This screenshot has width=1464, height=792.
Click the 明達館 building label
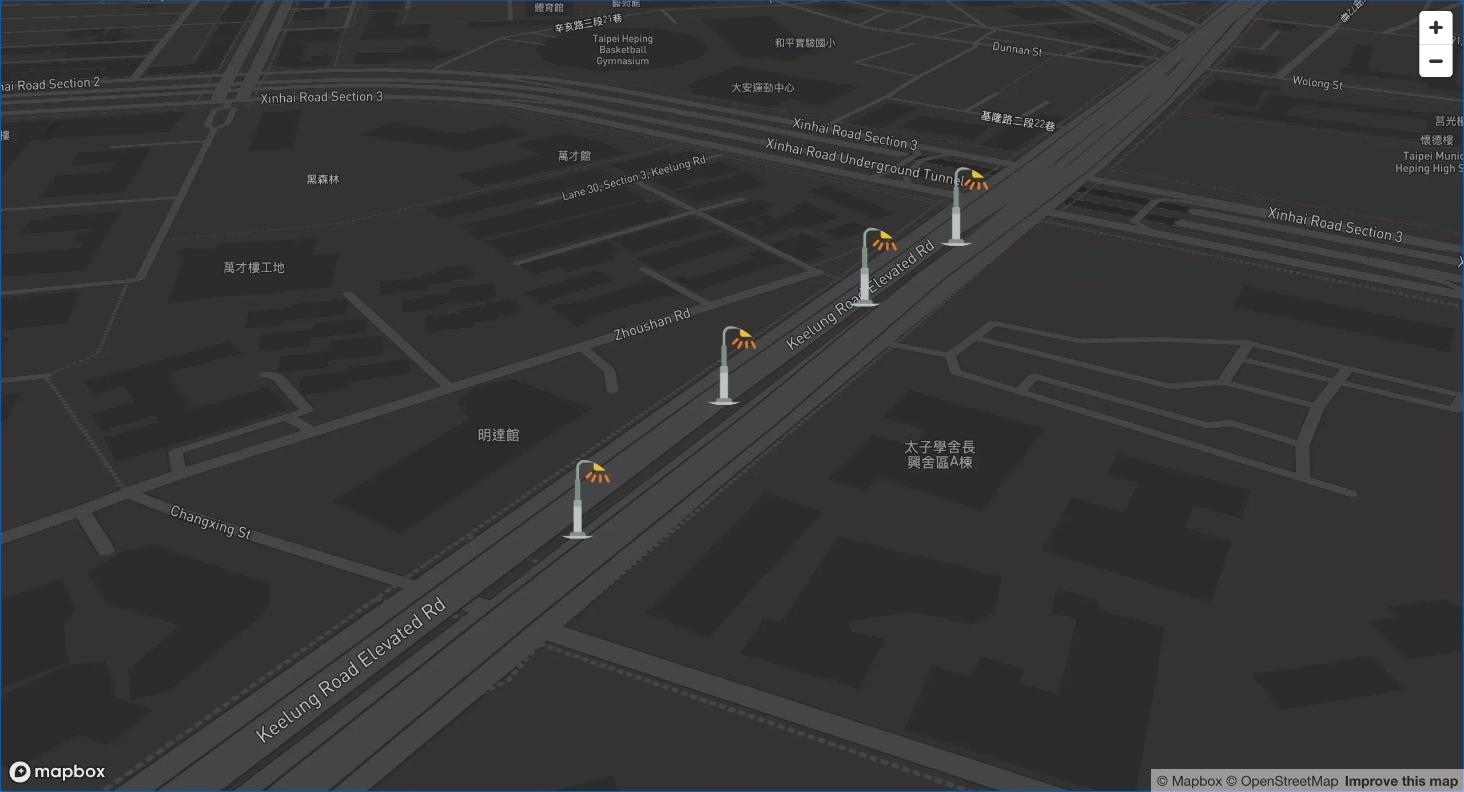pyautogui.click(x=498, y=435)
